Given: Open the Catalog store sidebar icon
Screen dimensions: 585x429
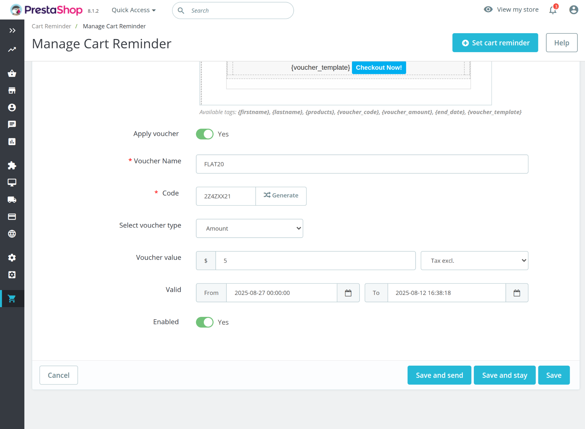Looking at the screenshot, I should pos(12,90).
